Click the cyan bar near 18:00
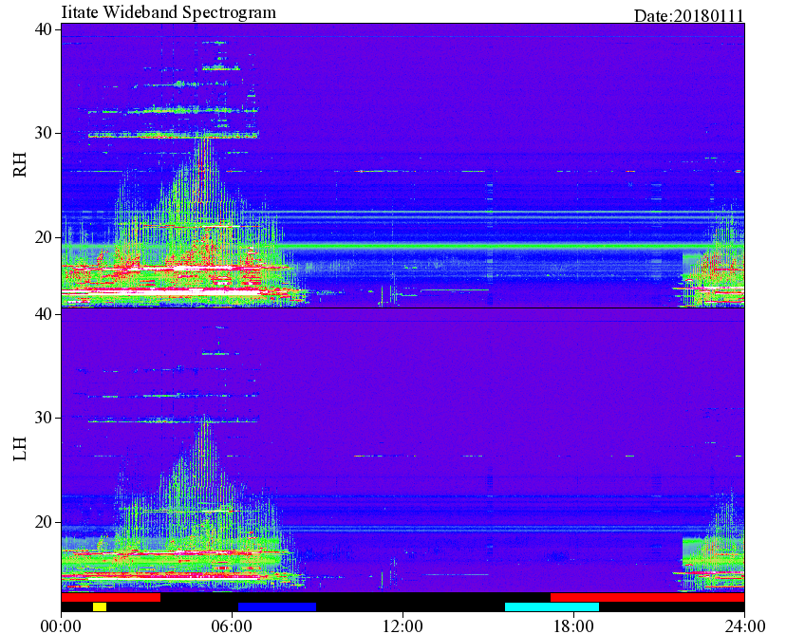 click(552, 606)
